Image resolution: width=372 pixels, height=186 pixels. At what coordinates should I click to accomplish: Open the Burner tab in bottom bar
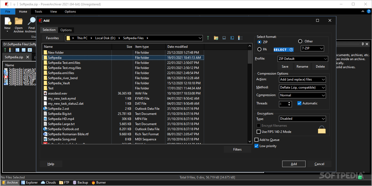[99, 183]
